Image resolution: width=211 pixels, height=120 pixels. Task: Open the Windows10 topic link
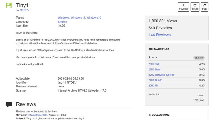(x=94, y=17)
